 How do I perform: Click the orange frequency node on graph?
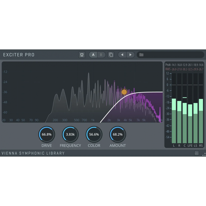124,92
